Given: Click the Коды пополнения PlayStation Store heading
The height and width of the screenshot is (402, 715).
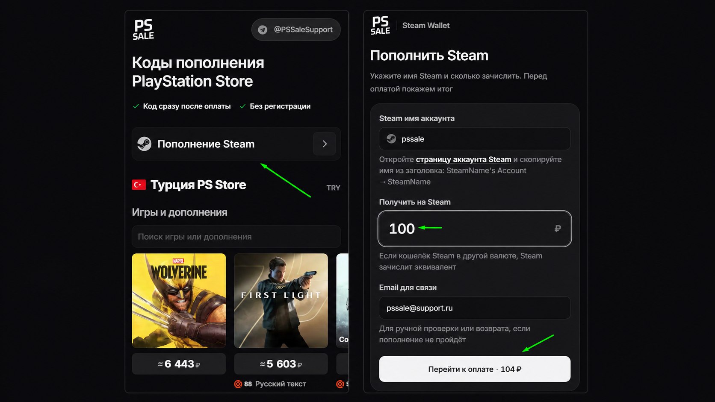Looking at the screenshot, I should (x=198, y=72).
